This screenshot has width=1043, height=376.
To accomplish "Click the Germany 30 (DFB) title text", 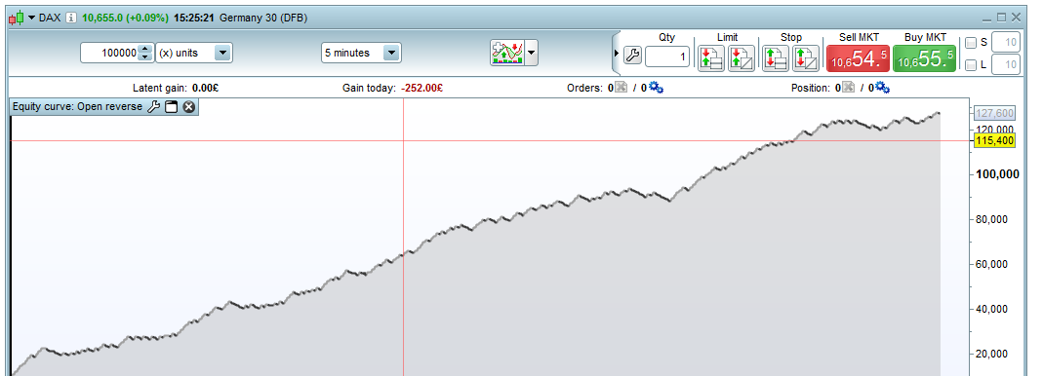I will [263, 18].
